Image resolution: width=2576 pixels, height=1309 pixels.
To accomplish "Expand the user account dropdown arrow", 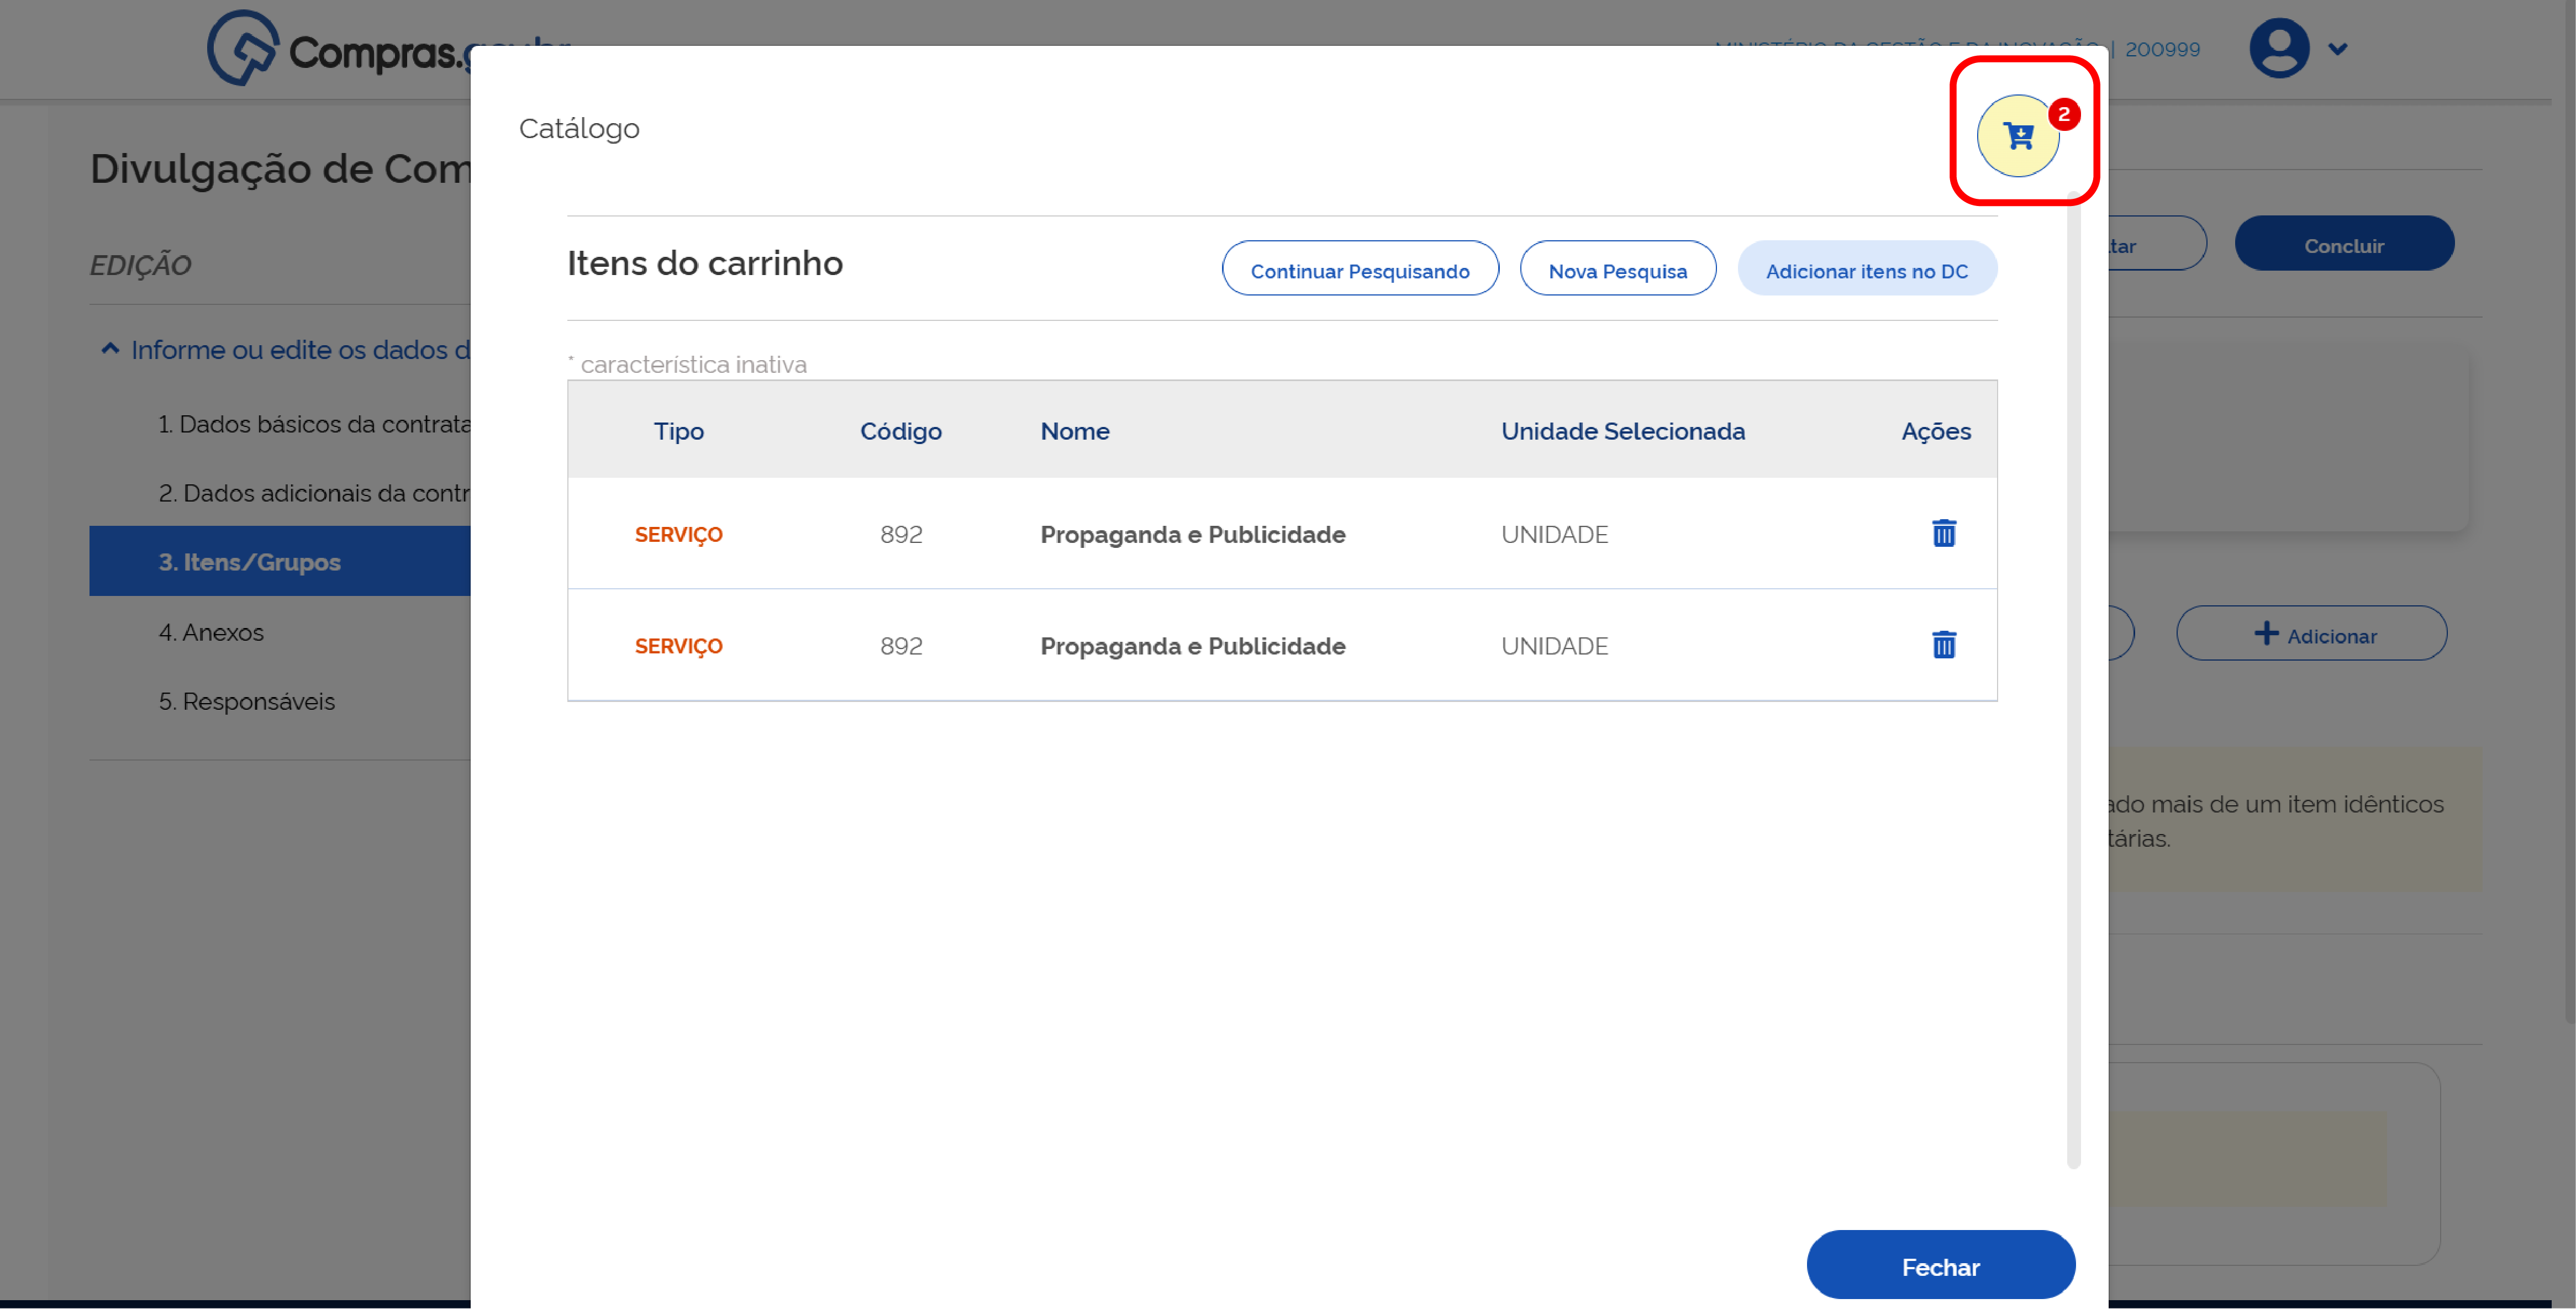I will click(2337, 48).
